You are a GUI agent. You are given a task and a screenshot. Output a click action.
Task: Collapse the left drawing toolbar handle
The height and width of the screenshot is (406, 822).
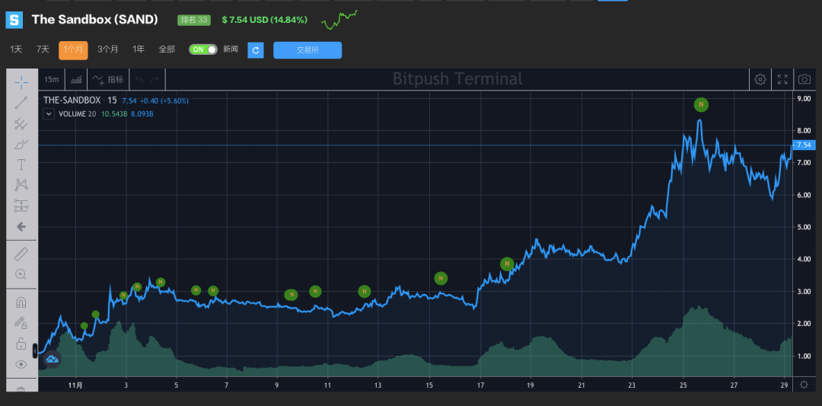coord(35,350)
